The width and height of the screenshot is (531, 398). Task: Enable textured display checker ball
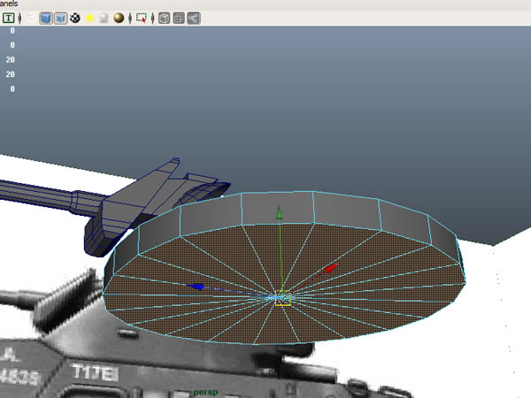75,18
